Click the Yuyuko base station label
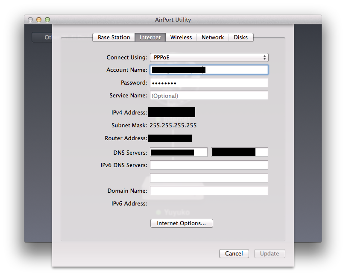 pyautogui.click(x=177, y=212)
